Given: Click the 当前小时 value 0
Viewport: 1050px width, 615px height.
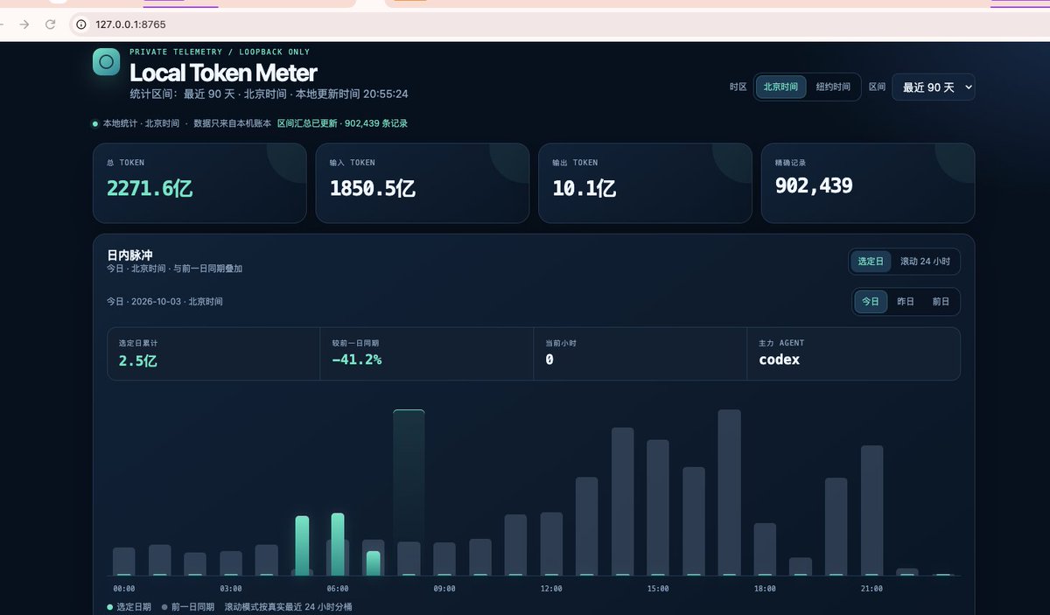Looking at the screenshot, I should pos(549,360).
